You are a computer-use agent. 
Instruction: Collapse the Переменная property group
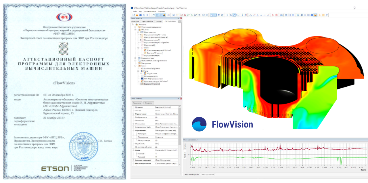[133, 130]
